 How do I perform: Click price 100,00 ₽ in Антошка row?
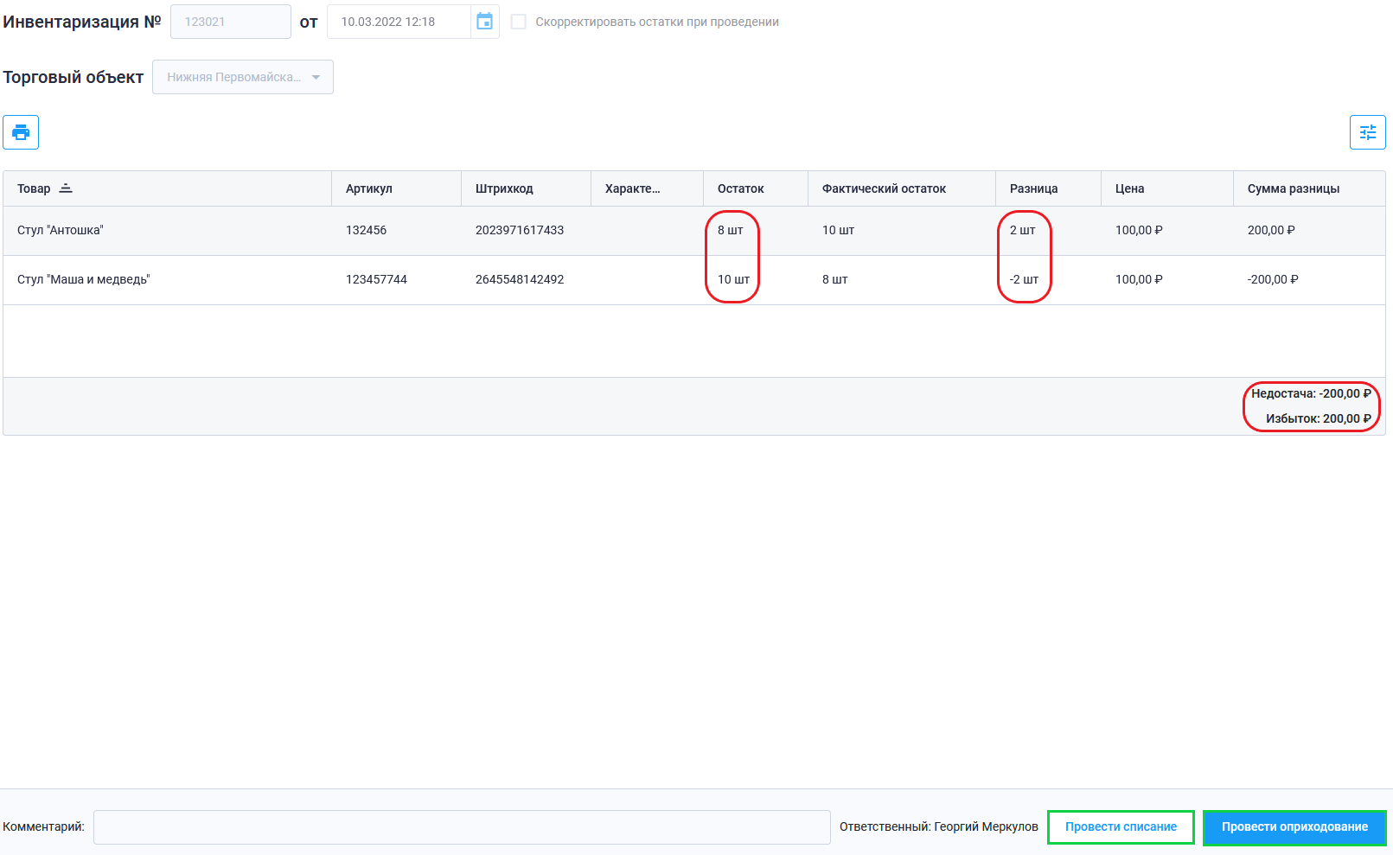tap(1139, 231)
